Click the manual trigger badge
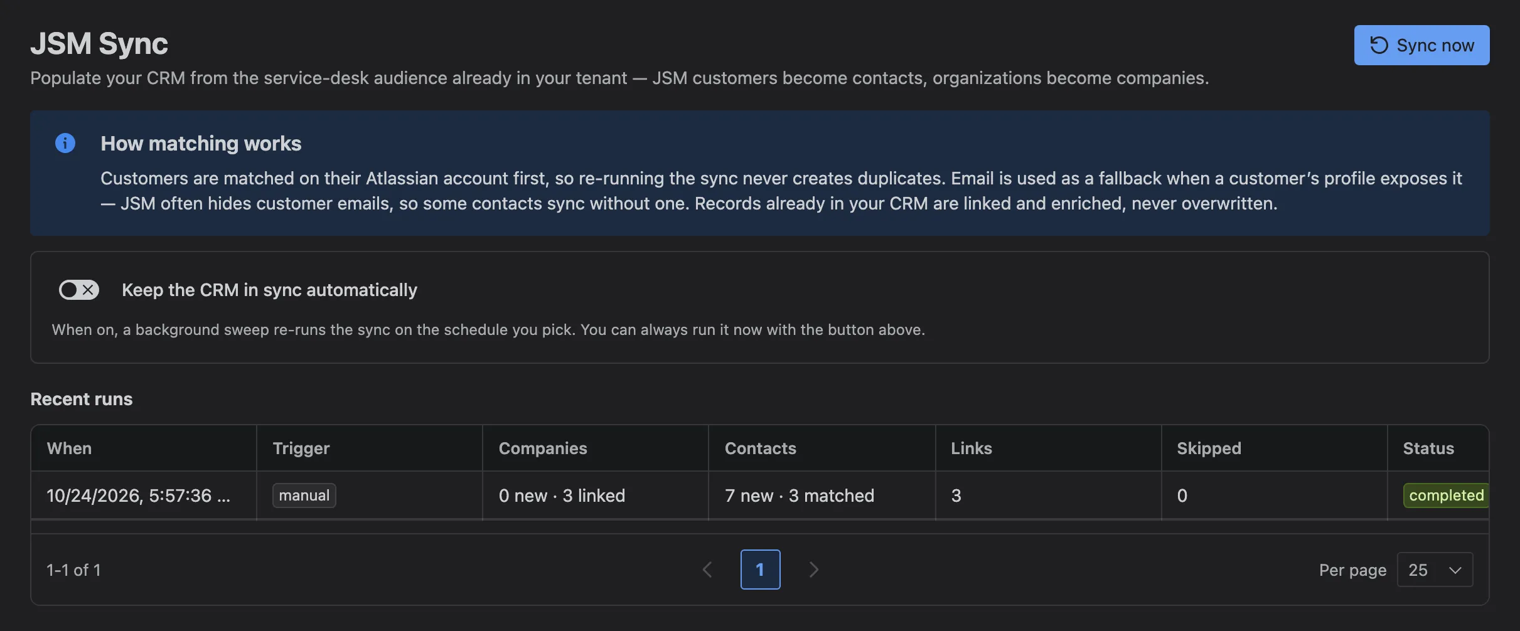This screenshot has width=1520, height=631. [304, 496]
